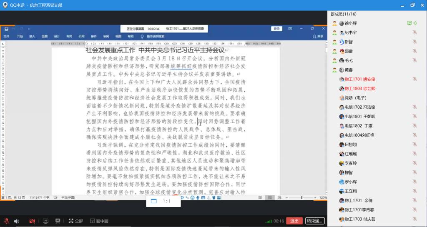The image size is (427, 227).
Task: Unmute the microphone in the call bar
Action: tap(7, 221)
